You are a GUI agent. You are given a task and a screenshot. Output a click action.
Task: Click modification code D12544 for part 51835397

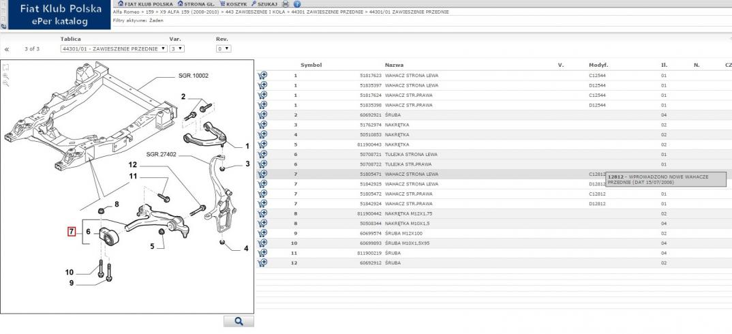pos(597,85)
